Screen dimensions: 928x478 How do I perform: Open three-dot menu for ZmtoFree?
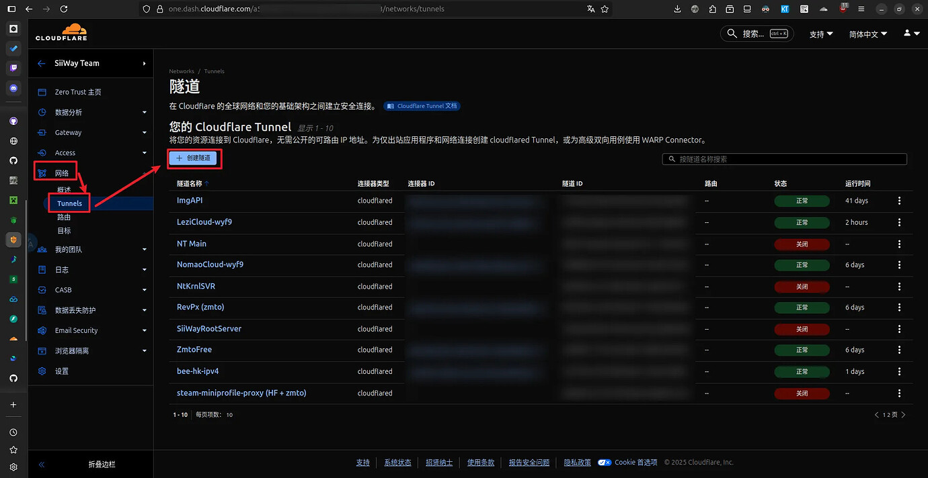[x=899, y=350]
